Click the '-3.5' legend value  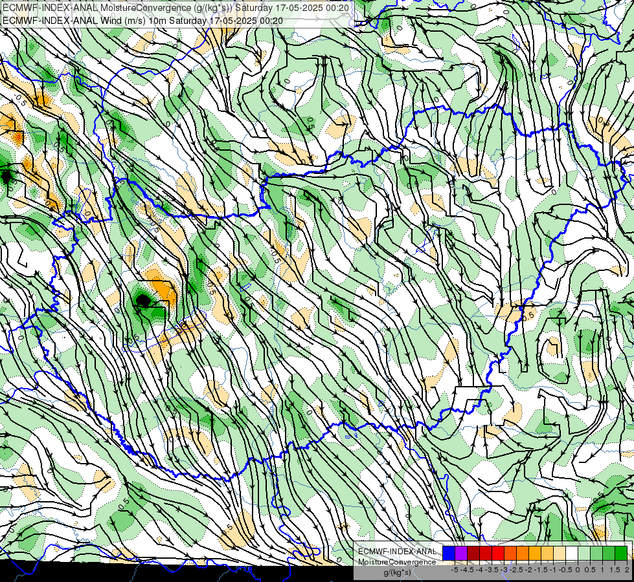(492, 570)
